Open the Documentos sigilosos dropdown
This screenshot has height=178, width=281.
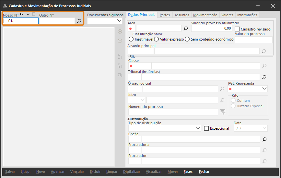tap(105, 21)
